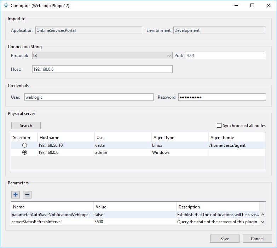This screenshot has width=277, height=248.
Task: Select radio button for host 192.168.0.6
Action: tap(24, 152)
